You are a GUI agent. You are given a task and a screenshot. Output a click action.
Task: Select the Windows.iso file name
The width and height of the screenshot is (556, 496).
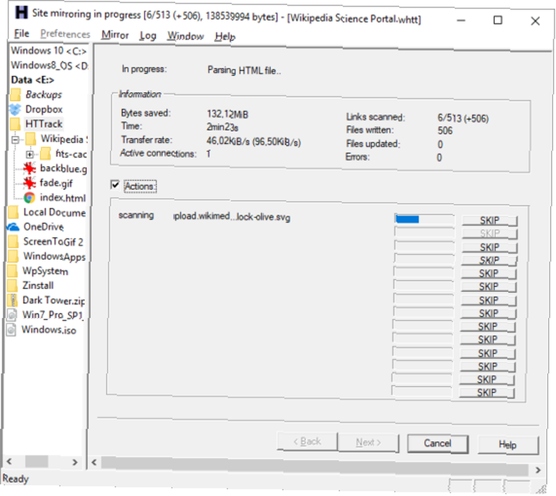(x=48, y=330)
